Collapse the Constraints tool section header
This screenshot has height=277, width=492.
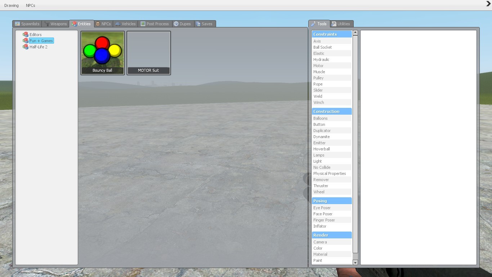(331, 34)
